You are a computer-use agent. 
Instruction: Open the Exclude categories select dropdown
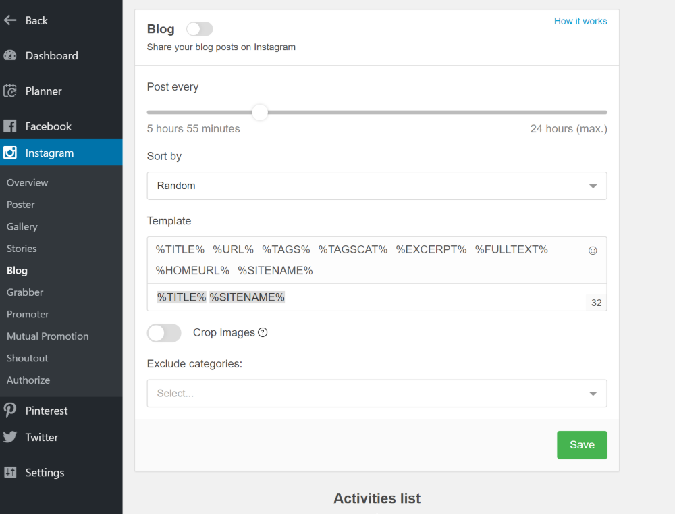click(377, 393)
